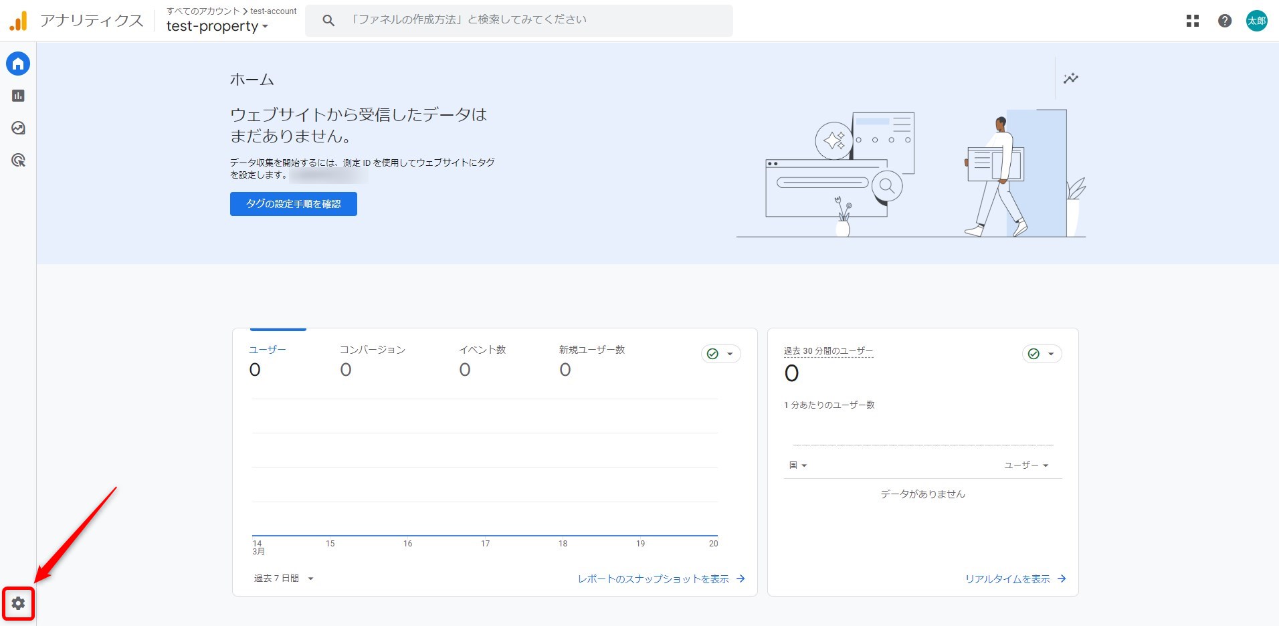Expand the test-property account selector
This screenshot has width=1279, height=626.
pyautogui.click(x=217, y=26)
